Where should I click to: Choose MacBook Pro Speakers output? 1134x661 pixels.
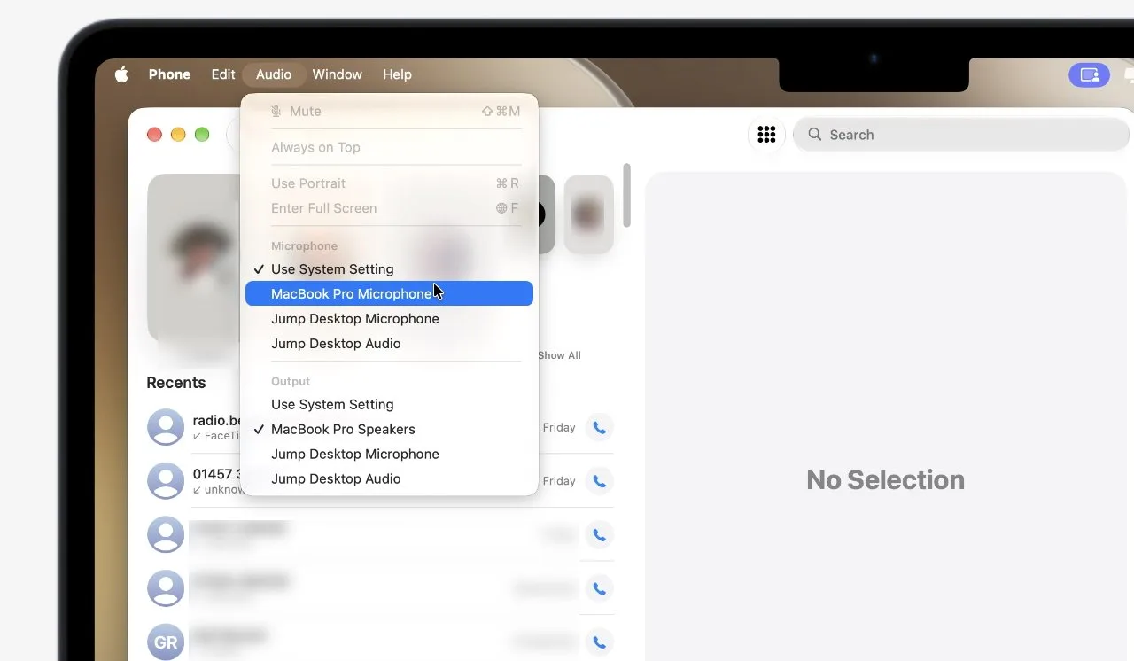(x=390, y=429)
